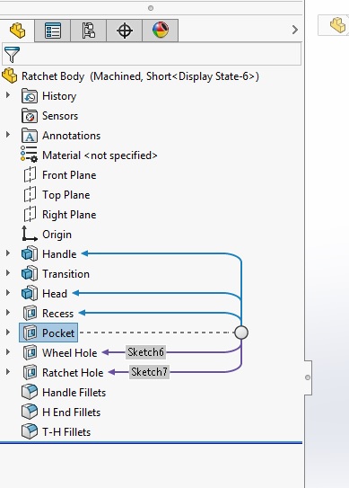The height and width of the screenshot is (488, 349).
Task: Click the Sketch6 relation label
Action: tap(145, 352)
